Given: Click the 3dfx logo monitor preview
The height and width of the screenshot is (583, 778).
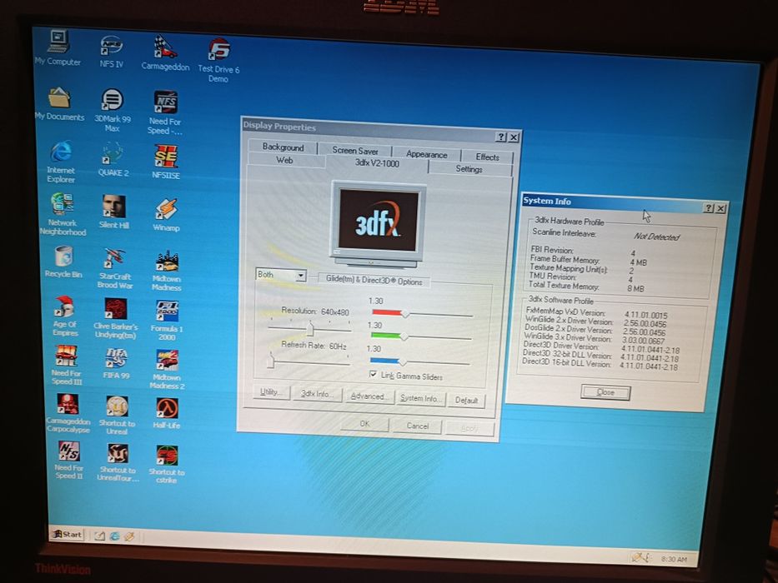Looking at the screenshot, I should (x=378, y=223).
